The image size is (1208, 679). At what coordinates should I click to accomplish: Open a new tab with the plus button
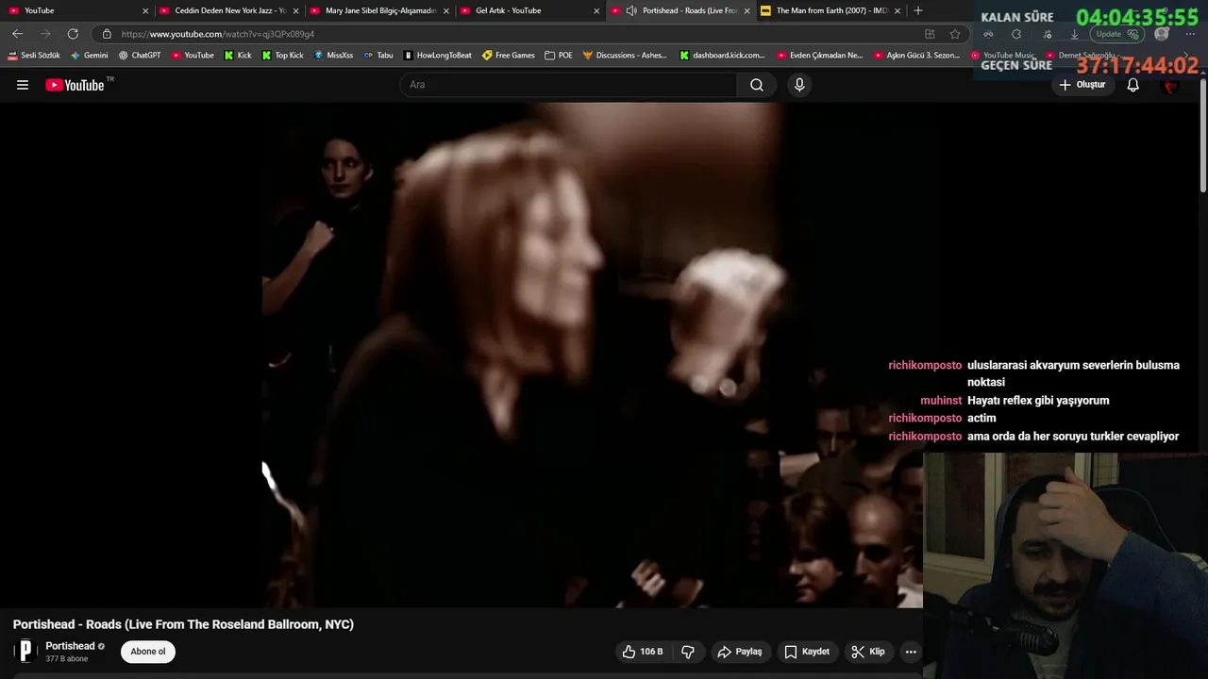918,10
